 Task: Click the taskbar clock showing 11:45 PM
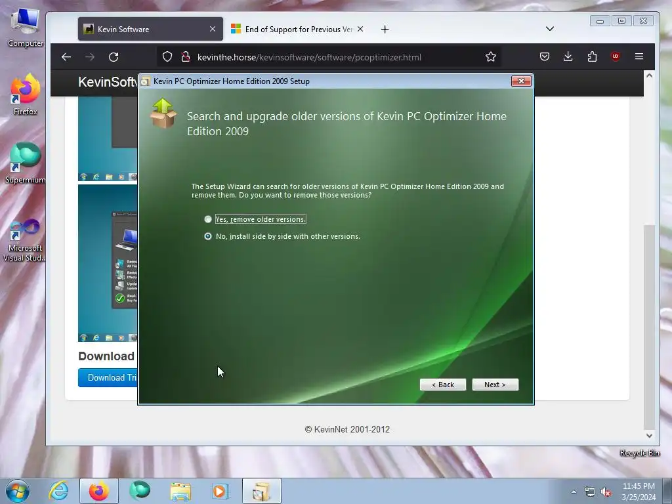[x=639, y=491]
